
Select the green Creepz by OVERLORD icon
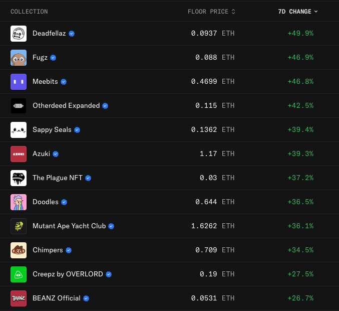click(x=19, y=274)
